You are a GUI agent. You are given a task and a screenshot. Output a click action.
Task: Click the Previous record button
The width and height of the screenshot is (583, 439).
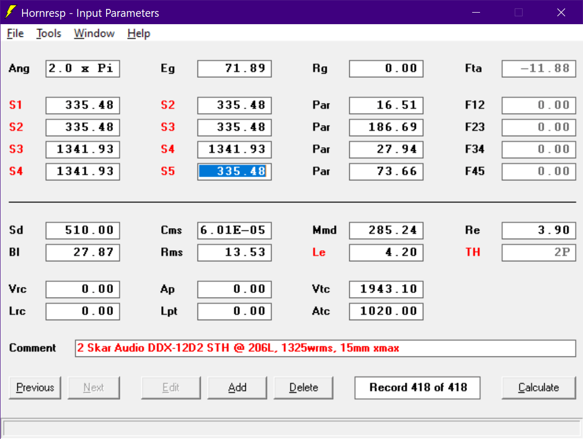(x=35, y=387)
